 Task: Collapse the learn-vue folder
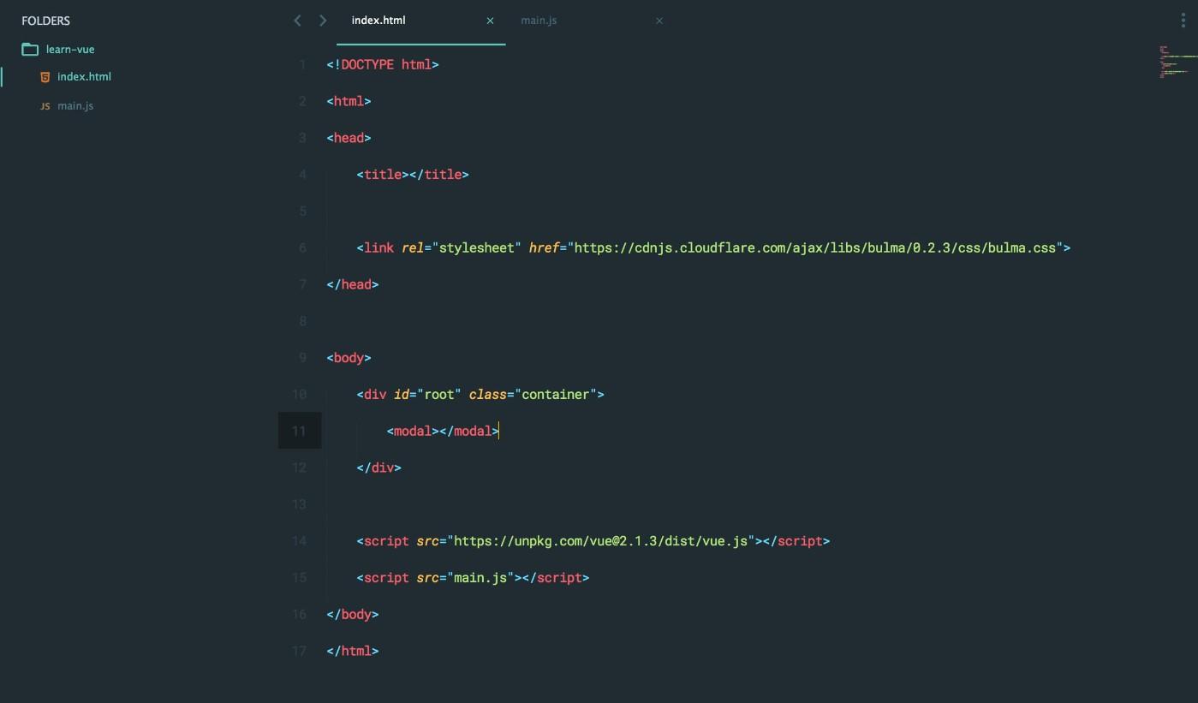pos(70,50)
